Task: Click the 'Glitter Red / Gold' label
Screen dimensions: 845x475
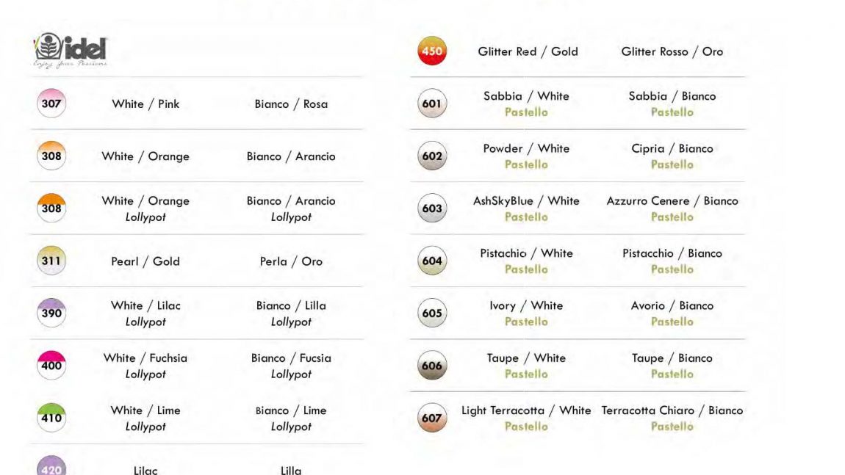Action: [x=528, y=51]
